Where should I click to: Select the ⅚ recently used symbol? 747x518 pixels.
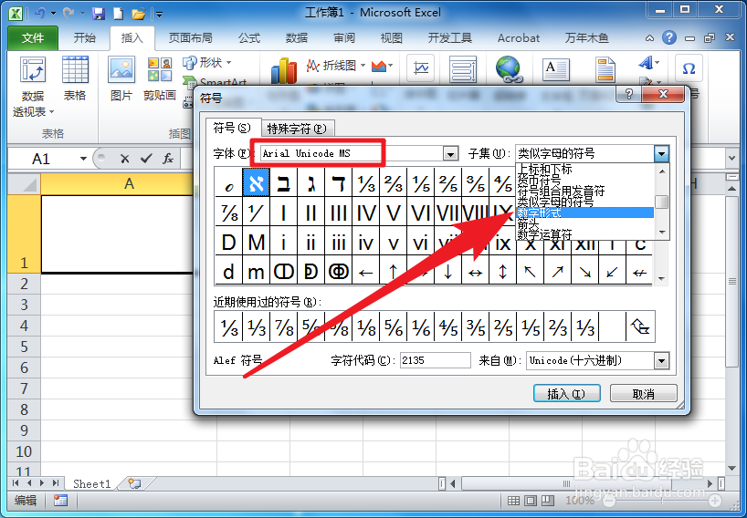394,326
